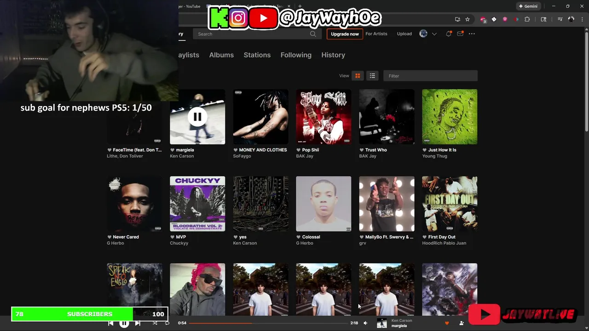The image size is (589, 331).
Task: Toggle the heart next to Pop Shii
Action: [299, 150]
